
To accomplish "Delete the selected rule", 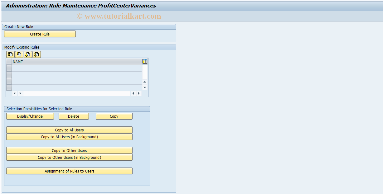I will click(74, 116).
